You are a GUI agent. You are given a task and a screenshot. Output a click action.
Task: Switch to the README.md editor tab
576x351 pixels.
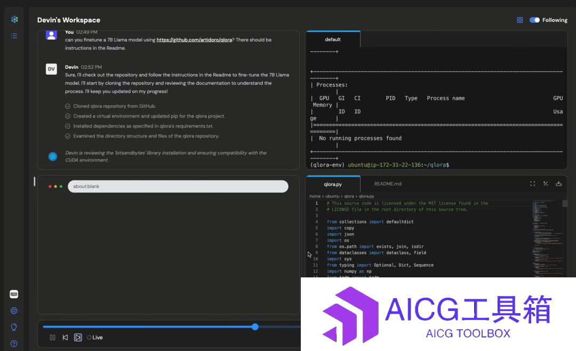(388, 184)
